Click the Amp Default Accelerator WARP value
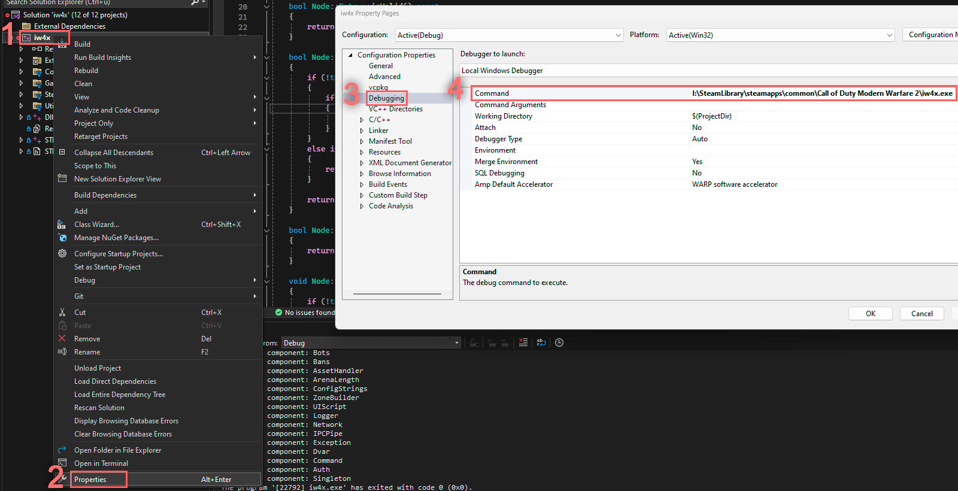This screenshot has width=958, height=491. pos(735,184)
